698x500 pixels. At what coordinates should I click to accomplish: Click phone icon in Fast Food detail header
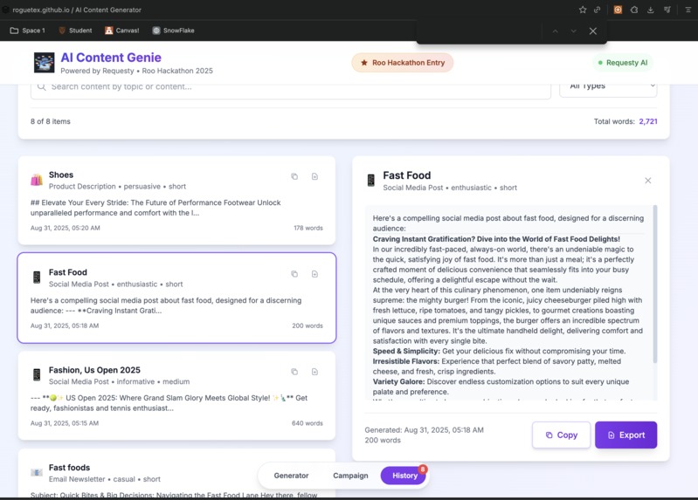point(370,180)
